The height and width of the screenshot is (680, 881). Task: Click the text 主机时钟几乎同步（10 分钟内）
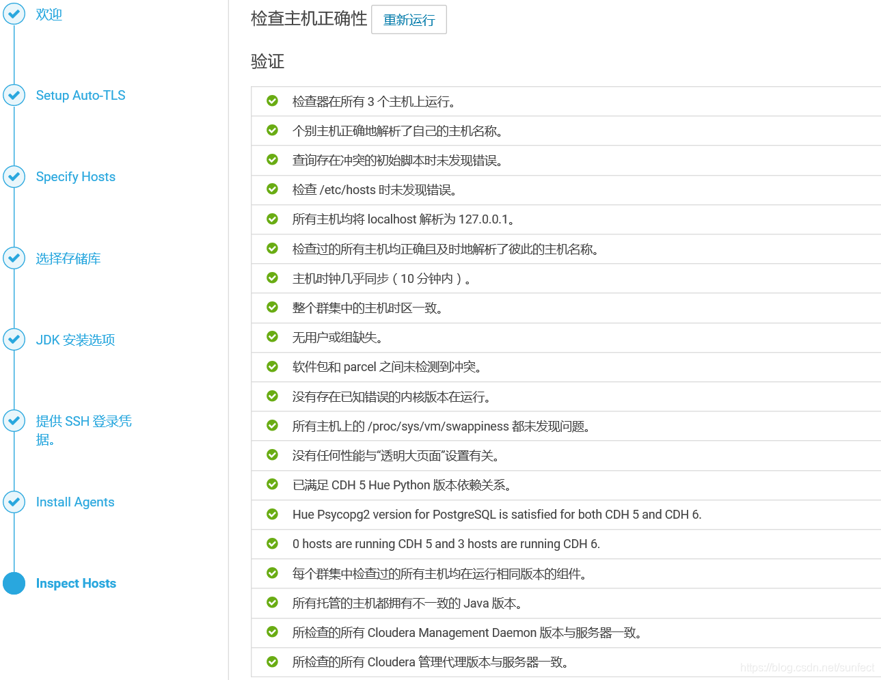click(381, 279)
